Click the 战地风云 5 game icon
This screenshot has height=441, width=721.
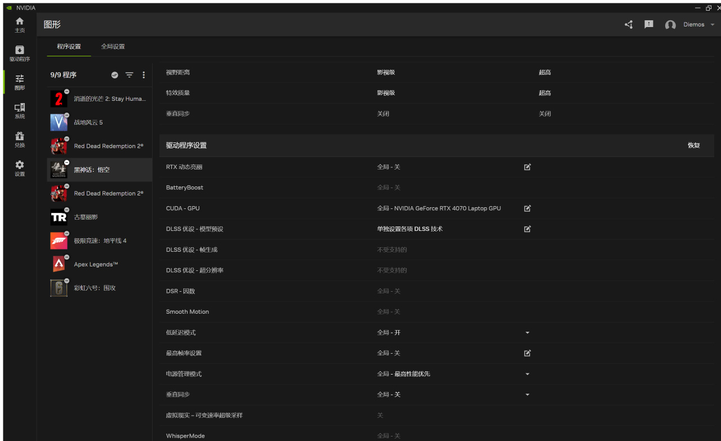(x=59, y=122)
